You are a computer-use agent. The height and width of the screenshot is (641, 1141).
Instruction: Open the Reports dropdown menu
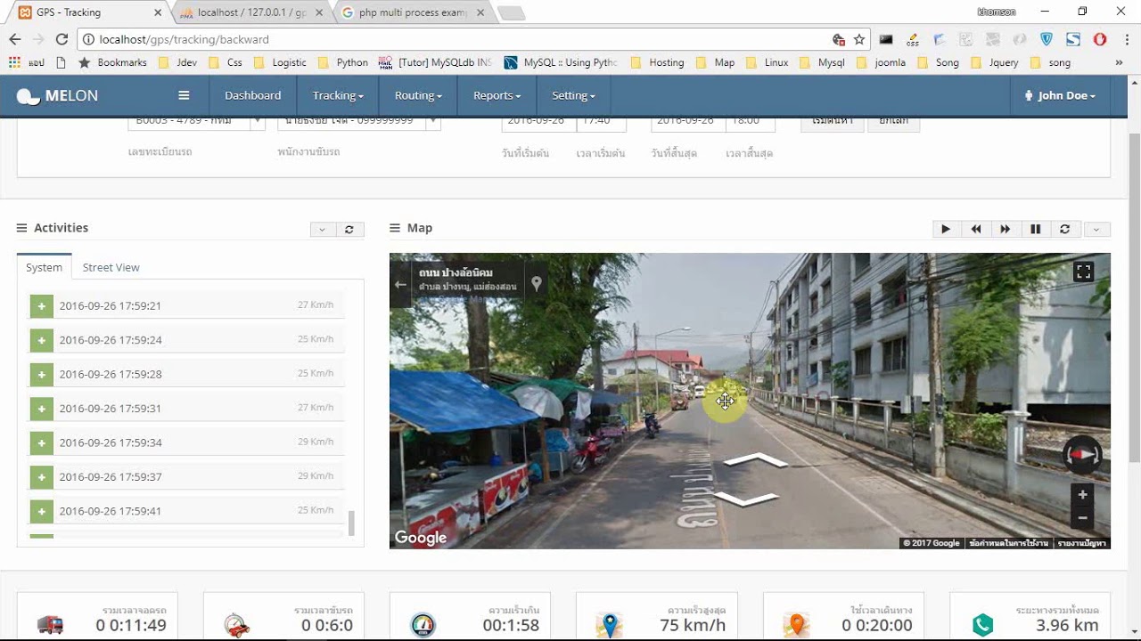pos(497,95)
